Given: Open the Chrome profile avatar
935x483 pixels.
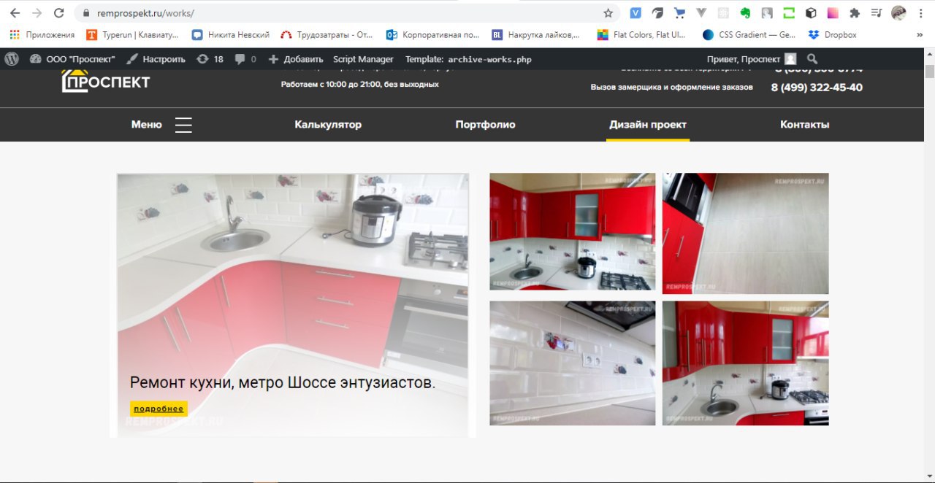Looking at the screenshot, I should (x=899, y=13).
